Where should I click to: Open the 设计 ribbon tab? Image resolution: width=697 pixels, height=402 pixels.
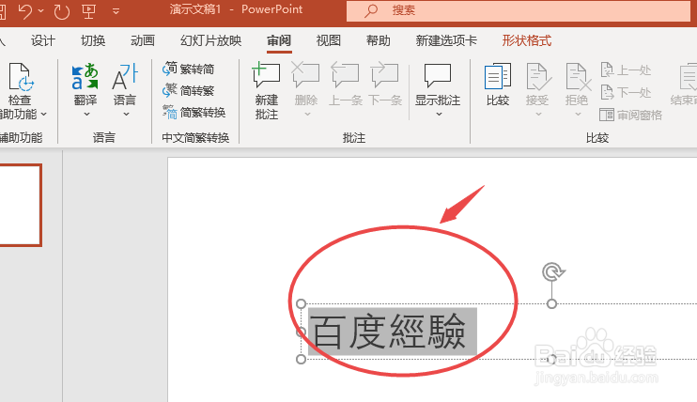(42, 41)
